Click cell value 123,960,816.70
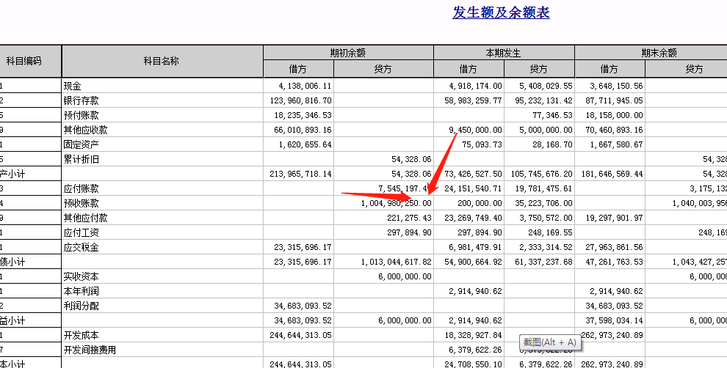Image resolution: width=727 pixels, height=368 pixels. [x=301, y=100]
